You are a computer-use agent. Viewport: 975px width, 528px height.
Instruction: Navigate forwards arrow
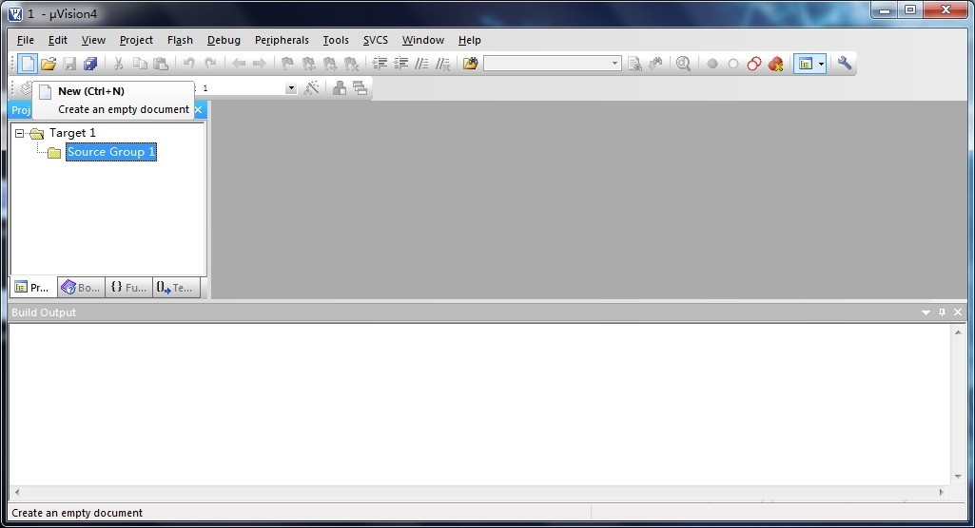click(x=260, y=64)
